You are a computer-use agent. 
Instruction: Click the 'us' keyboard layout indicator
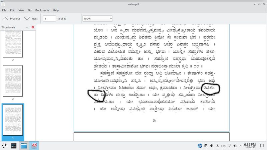(223, 146)
